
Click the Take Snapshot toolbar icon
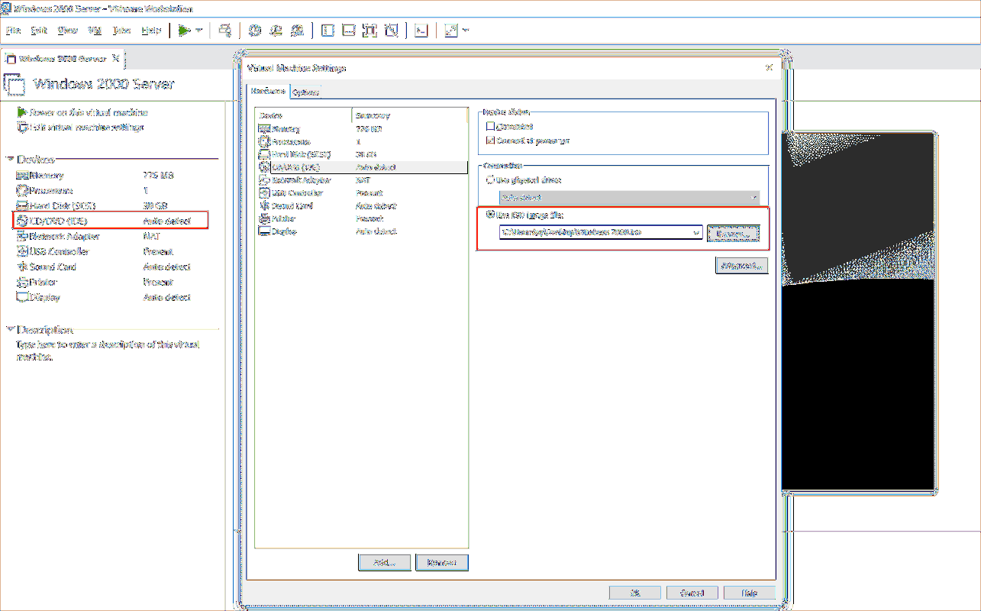coord(255,31)
